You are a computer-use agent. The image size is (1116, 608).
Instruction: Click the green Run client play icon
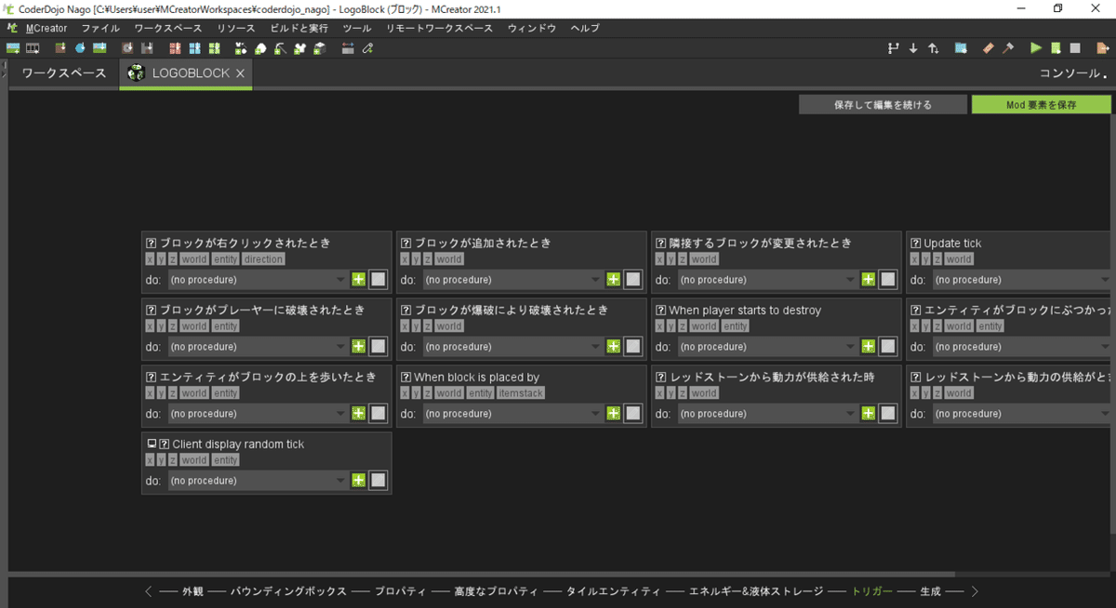click(1035, 47)
